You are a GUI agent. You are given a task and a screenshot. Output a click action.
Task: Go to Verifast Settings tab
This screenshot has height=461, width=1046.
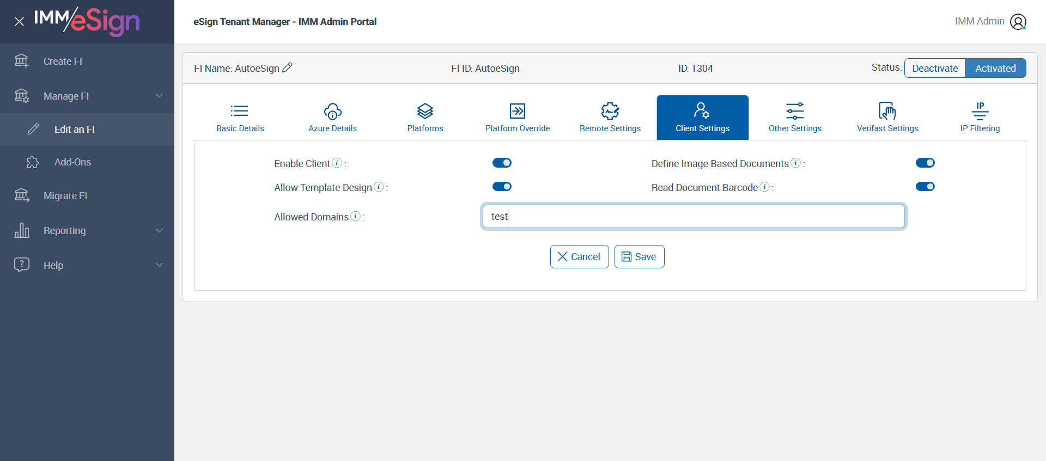pos(887,118)
